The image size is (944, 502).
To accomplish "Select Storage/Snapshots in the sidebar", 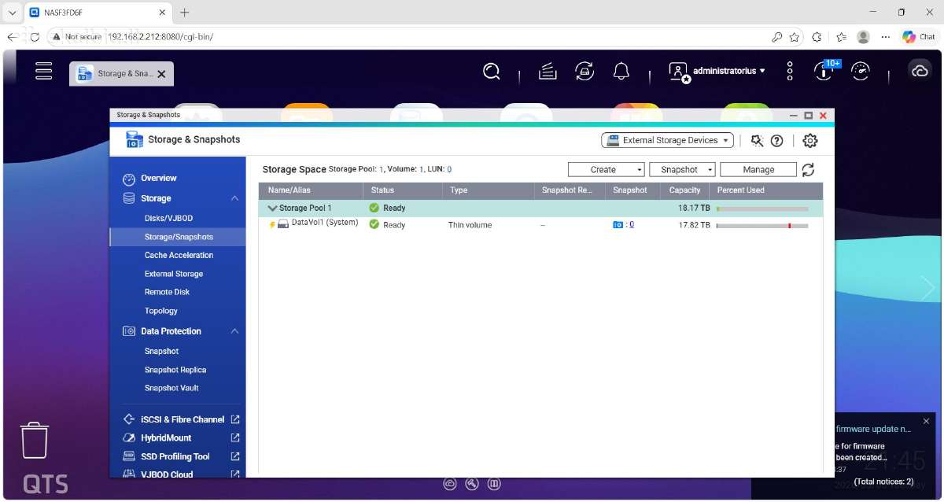I will (x=178, y=237).
